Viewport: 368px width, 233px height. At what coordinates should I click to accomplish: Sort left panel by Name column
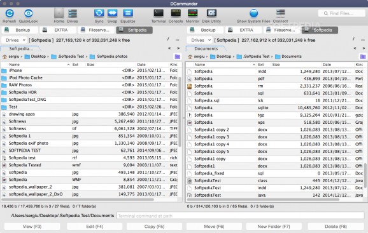[39, 65]
